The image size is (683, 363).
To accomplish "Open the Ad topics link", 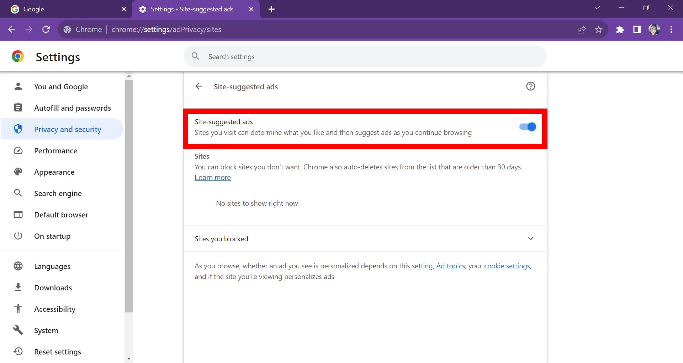I will (450, 266).
